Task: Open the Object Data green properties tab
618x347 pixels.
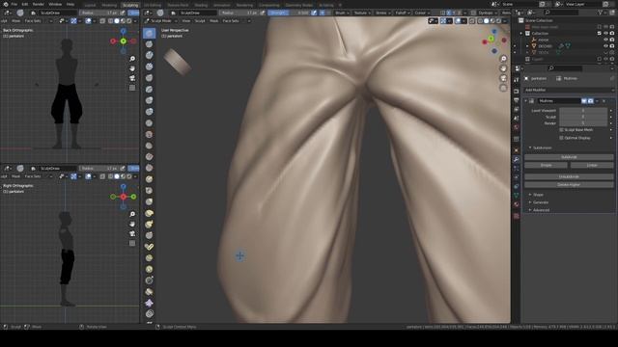Action: [x=517, y=196]
